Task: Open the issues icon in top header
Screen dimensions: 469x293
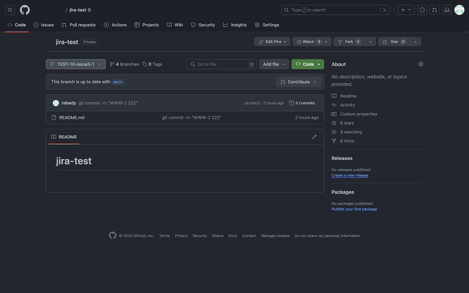Action: (x=422, y=10)
